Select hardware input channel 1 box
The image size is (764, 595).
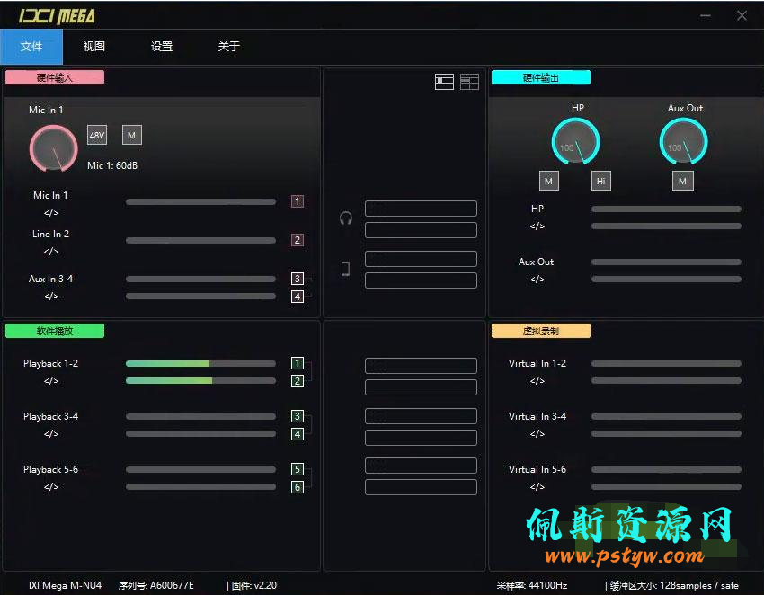pyautogui.click(x=298, y=201)
